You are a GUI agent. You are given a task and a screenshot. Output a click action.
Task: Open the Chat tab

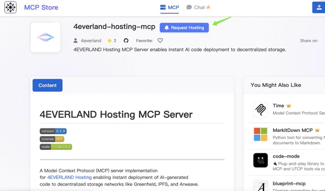[198, 8]
